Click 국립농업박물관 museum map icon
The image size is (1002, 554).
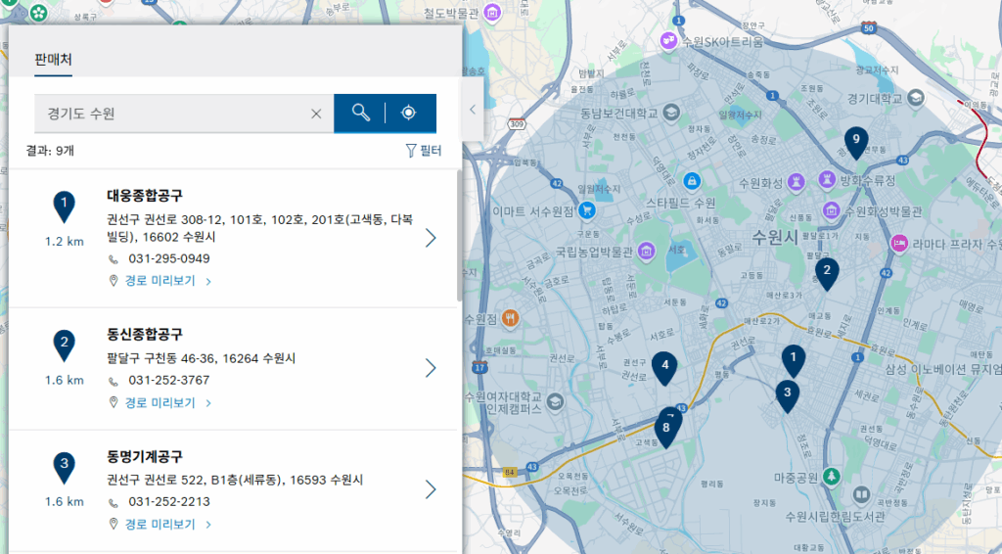(646, 252)
